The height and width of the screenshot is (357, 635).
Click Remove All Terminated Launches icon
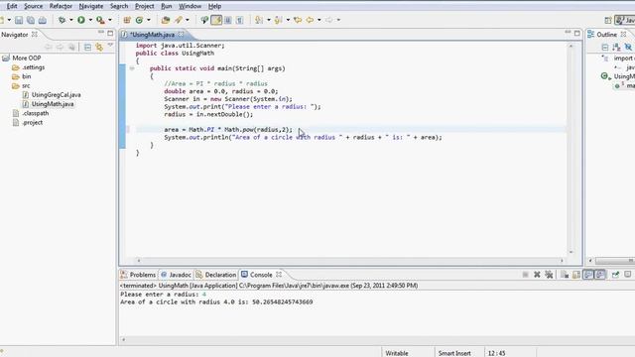[x=549, y=275]
